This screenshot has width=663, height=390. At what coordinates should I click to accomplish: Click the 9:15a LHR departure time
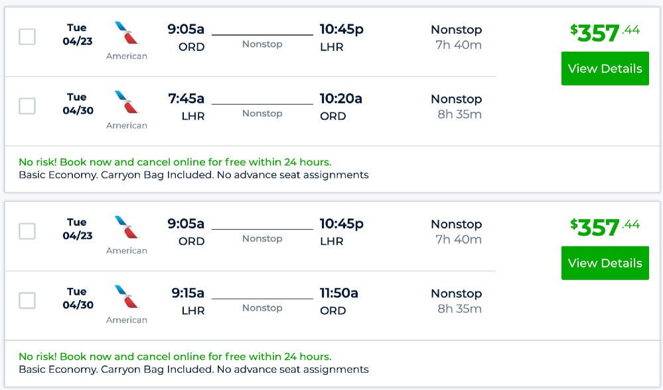click(188, 293)
